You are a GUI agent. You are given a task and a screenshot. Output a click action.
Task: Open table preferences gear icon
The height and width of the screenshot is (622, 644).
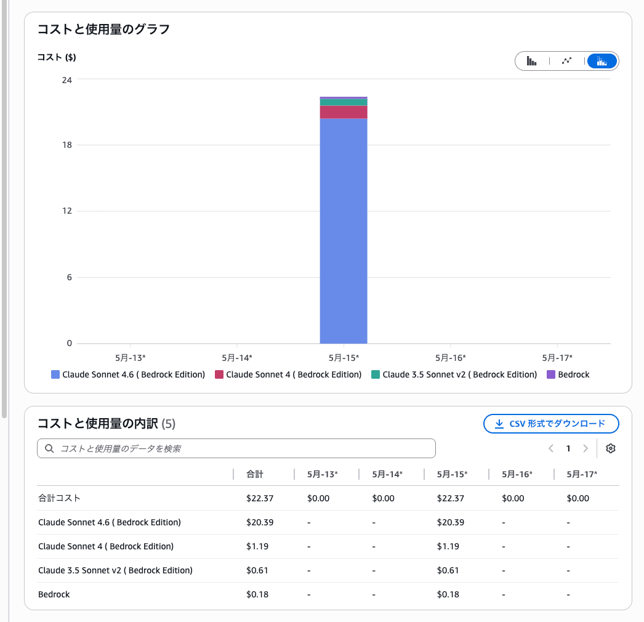pos(611,448)
